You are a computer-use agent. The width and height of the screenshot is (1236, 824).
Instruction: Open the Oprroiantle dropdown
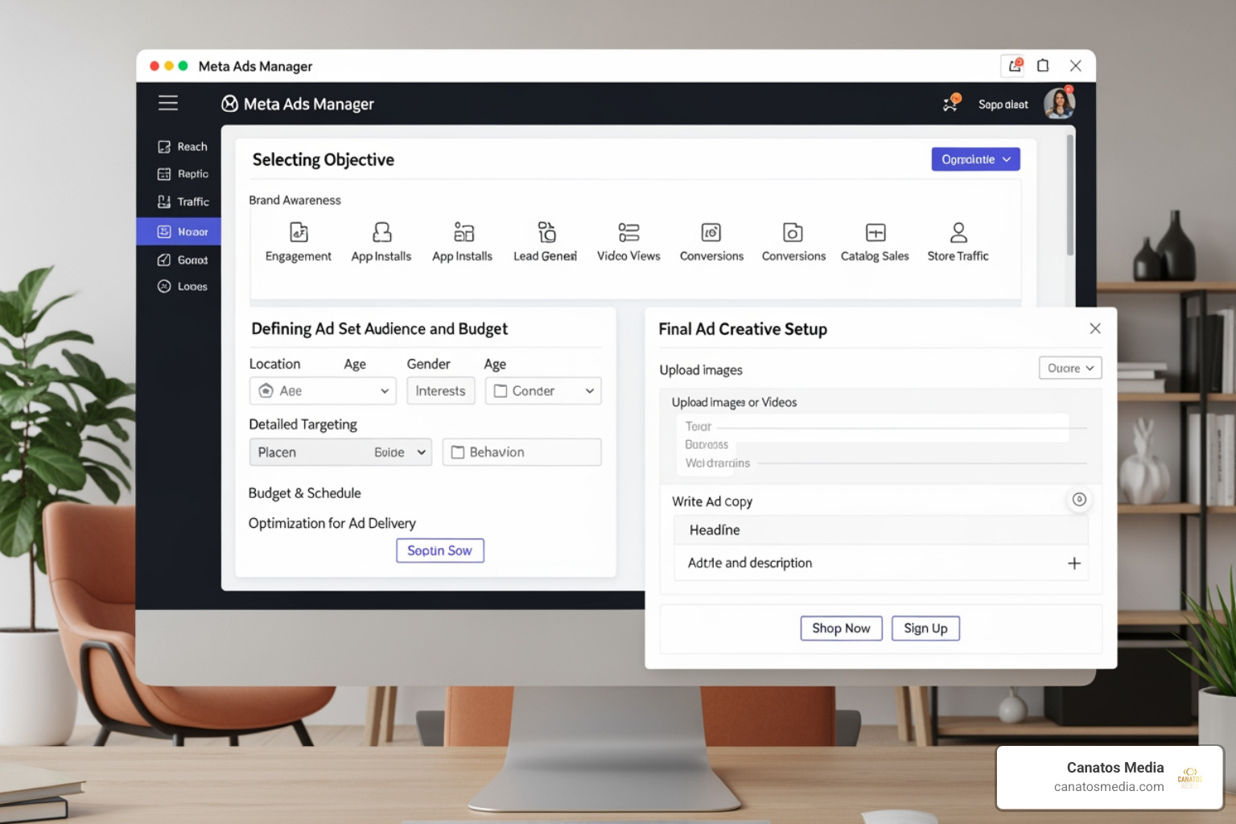tap(975, 159)
